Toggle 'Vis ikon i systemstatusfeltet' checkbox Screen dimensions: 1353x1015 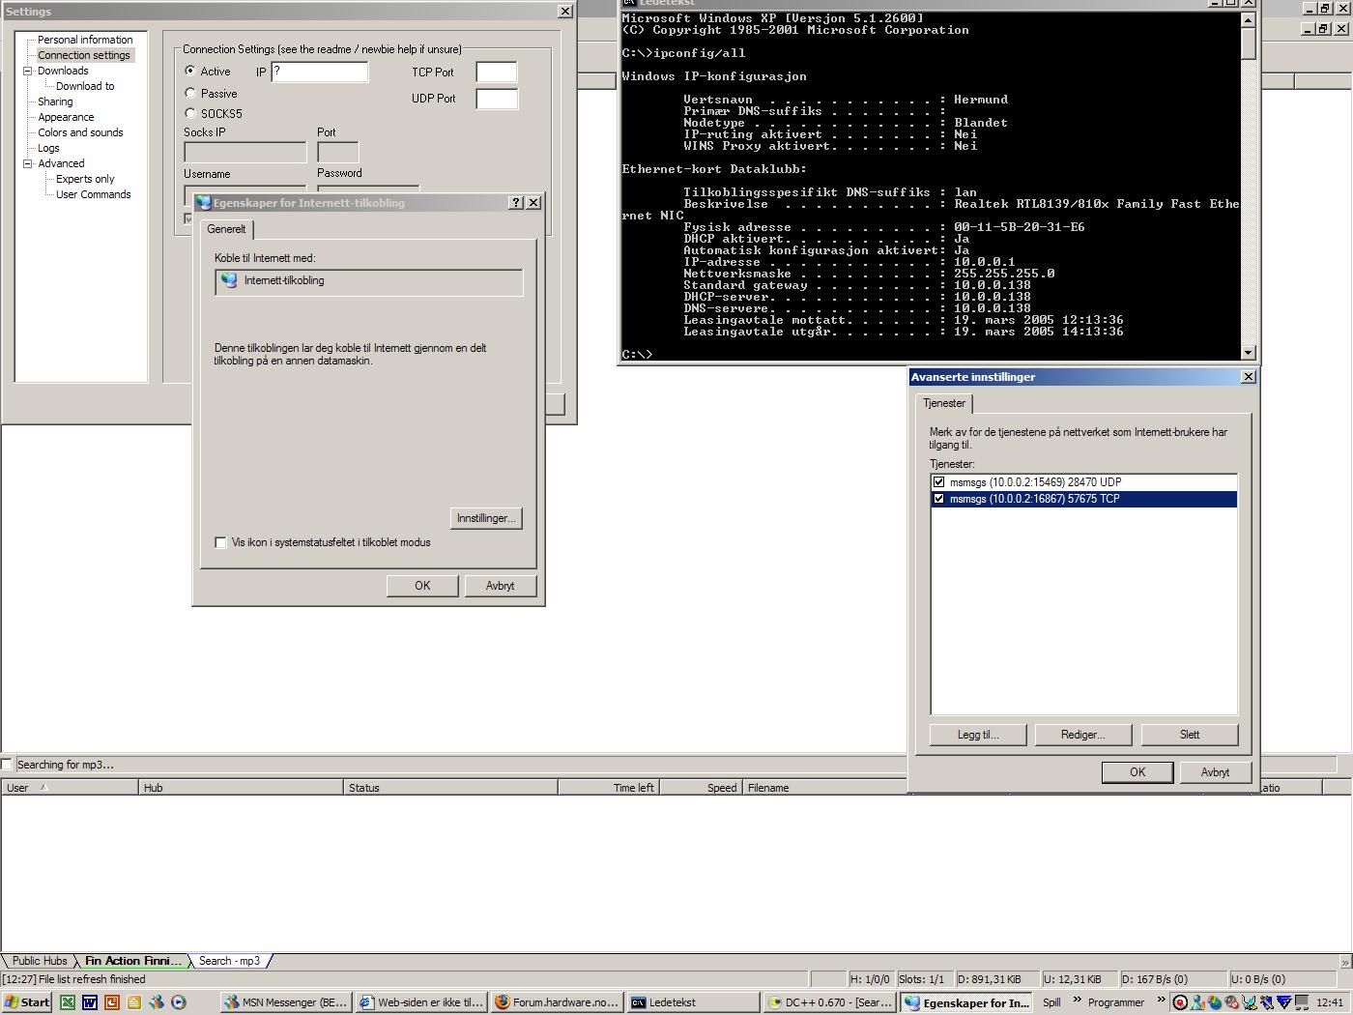pos(220,542)
